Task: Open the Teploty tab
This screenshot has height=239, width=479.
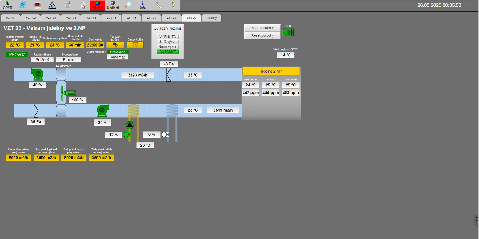Action: click(212, 18)
